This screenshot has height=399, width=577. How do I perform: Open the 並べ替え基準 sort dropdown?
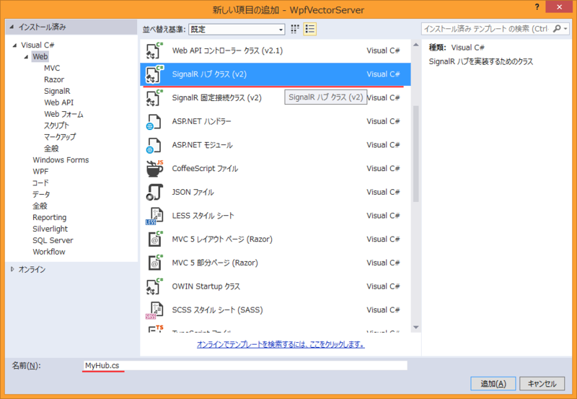(x=237, y=29)
